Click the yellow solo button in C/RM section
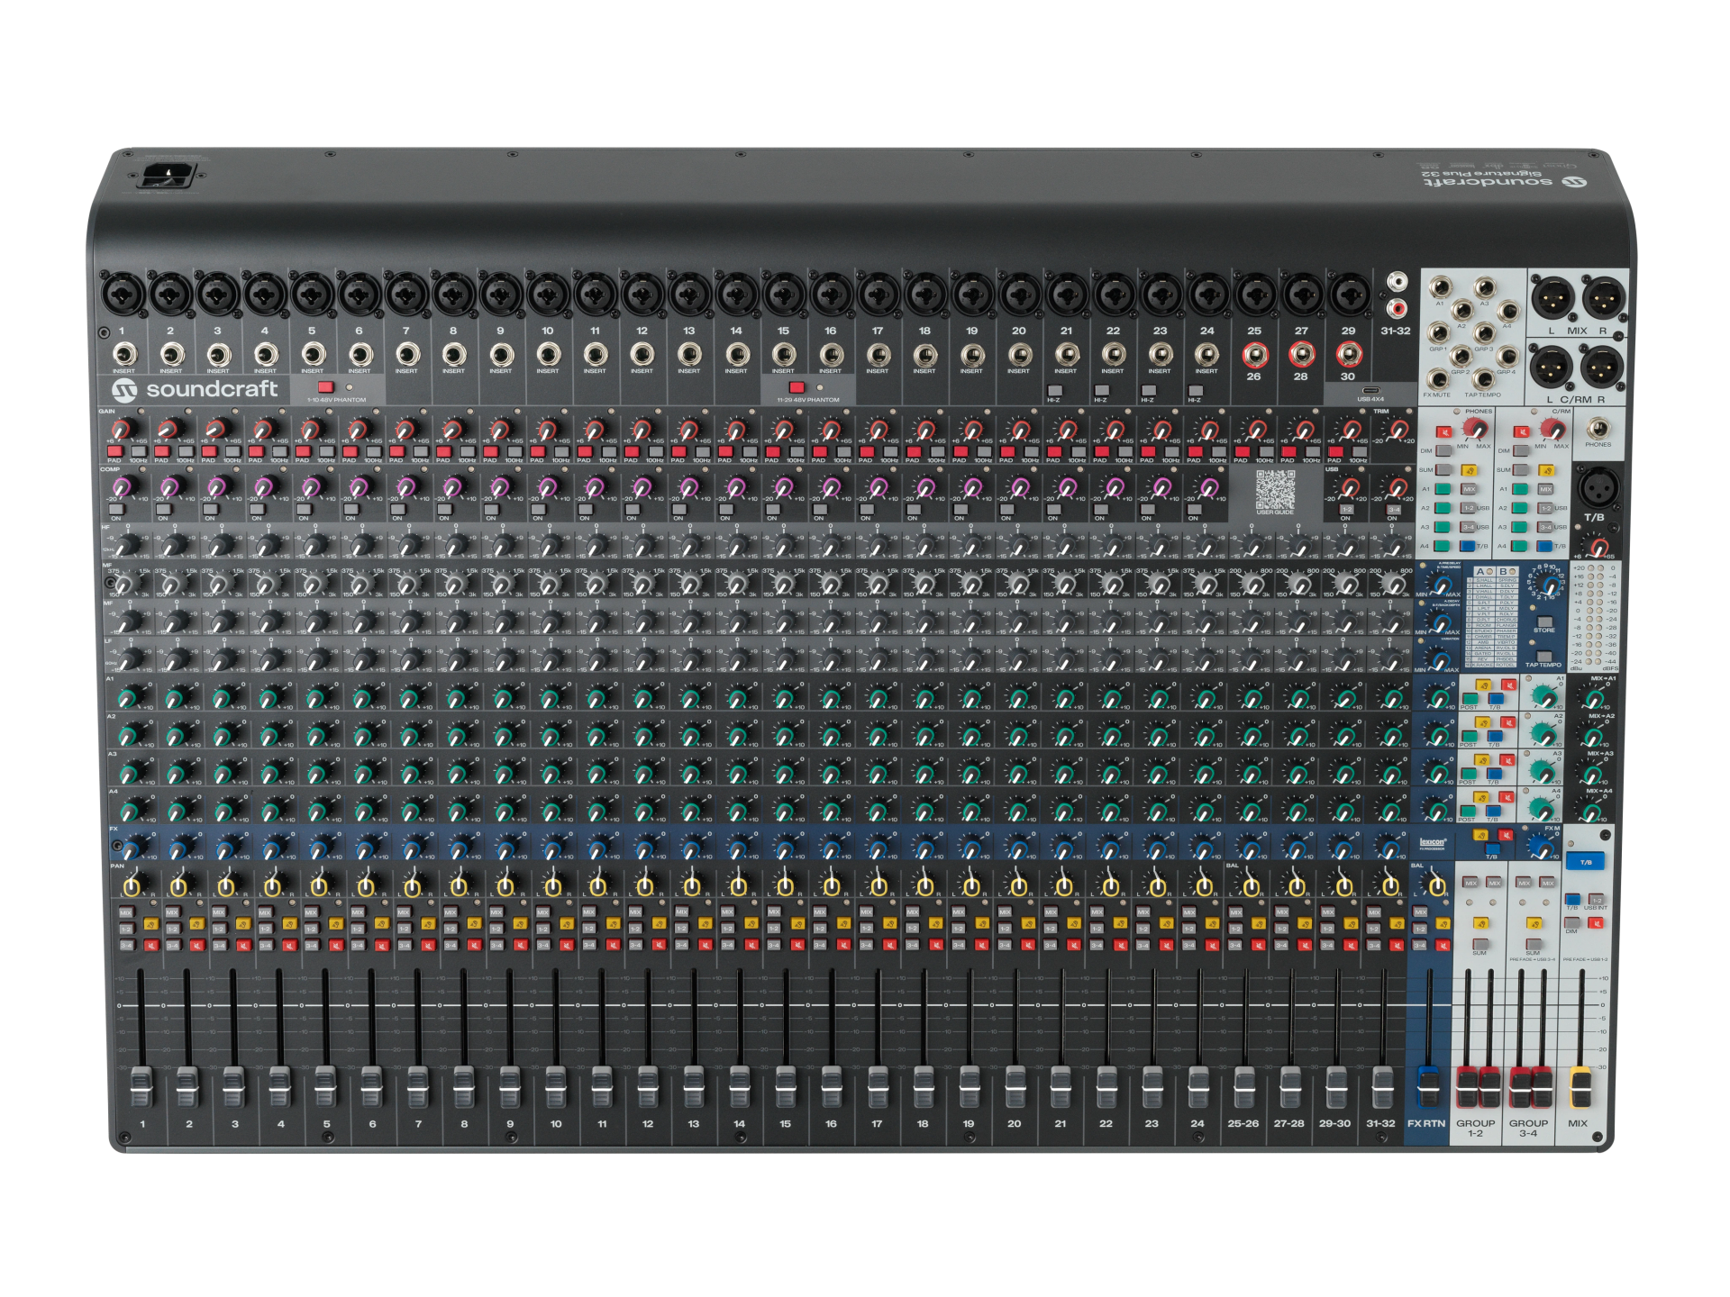Image resolution: width=1730 pixels, height=1297 pixels. click(1546, 470)
